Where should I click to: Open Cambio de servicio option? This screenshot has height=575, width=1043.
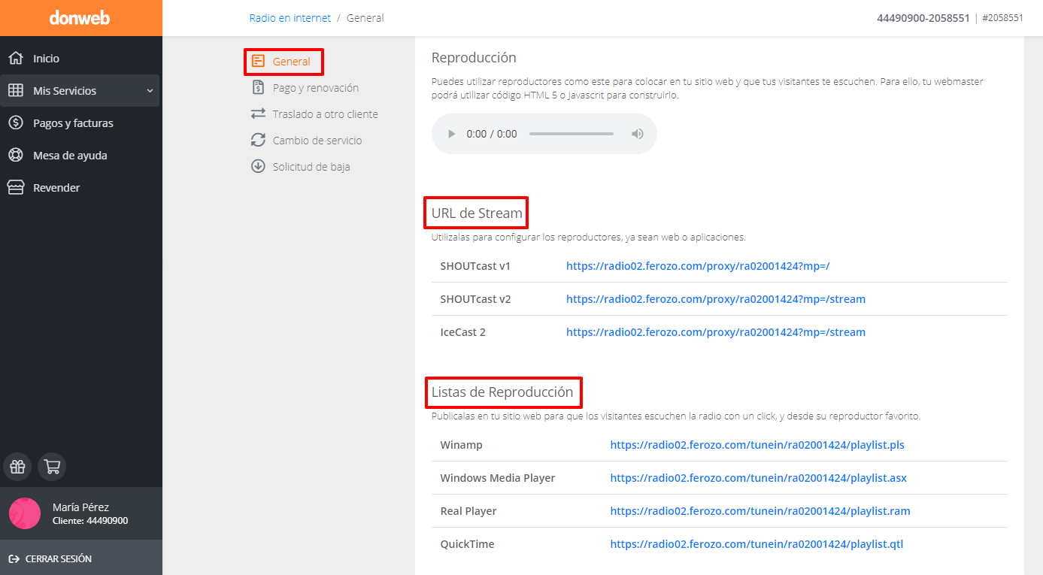pyautogui.click(x=317, y=141)
